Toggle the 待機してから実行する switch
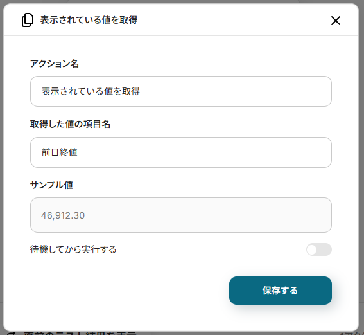This screenshot has height=335, width=364. click(318, 249)
